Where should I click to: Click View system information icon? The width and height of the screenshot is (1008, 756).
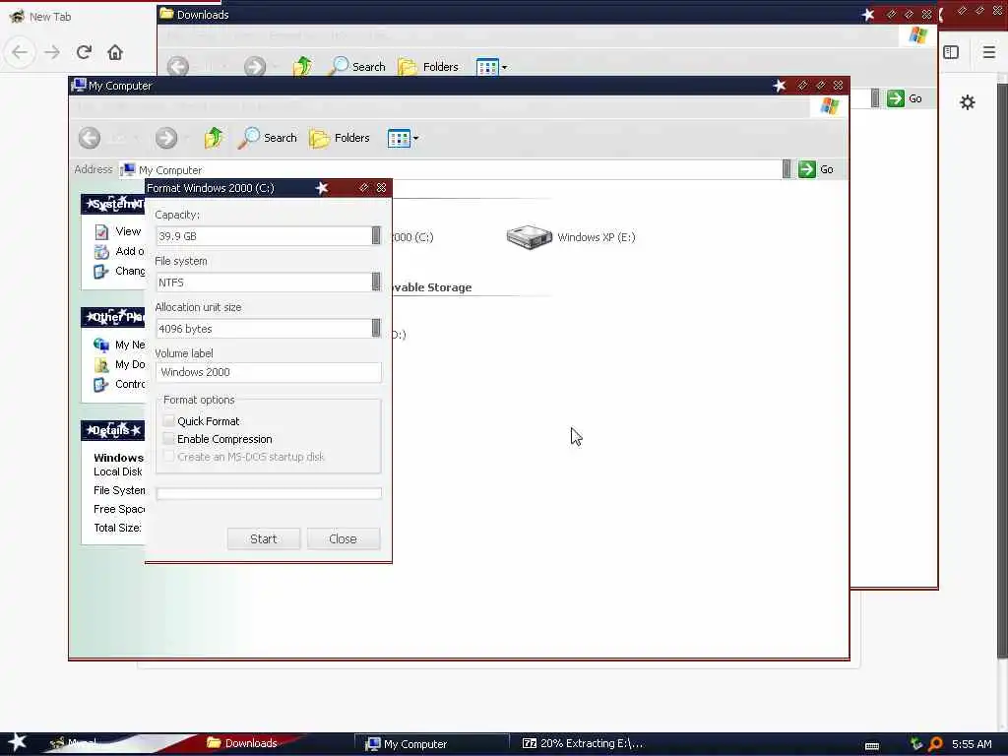coord(101,231)
